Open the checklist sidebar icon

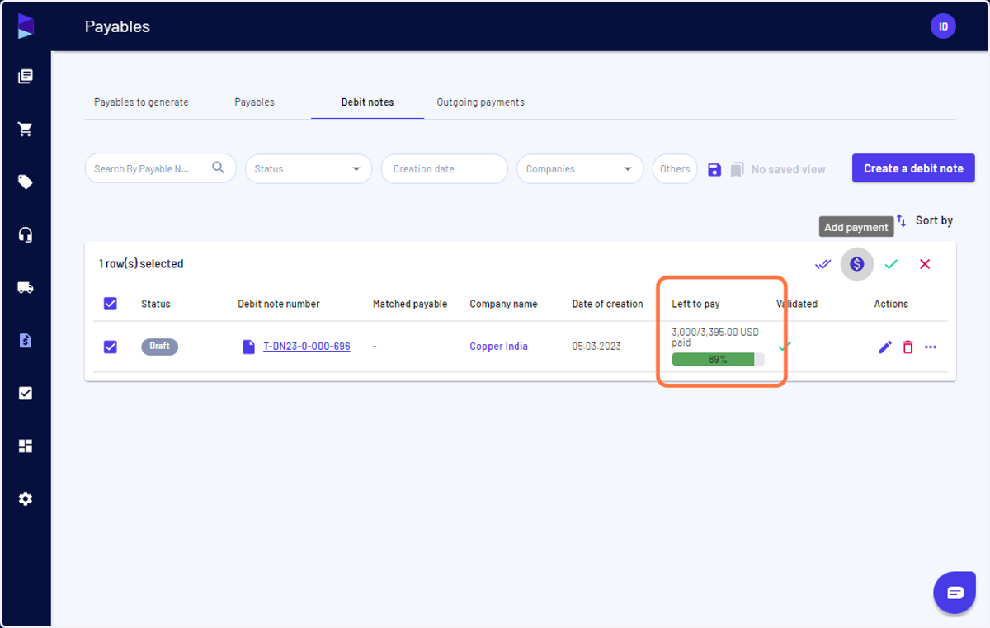tap(26, 394)
